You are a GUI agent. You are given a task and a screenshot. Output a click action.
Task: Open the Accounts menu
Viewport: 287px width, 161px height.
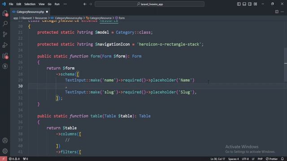[5, 140]
